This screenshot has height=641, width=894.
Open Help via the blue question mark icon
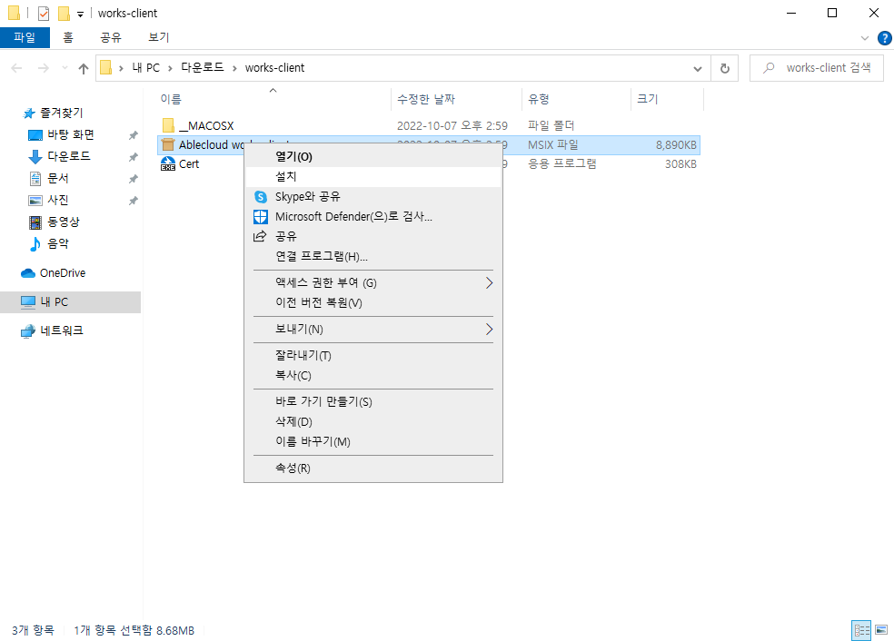[884, 37]
